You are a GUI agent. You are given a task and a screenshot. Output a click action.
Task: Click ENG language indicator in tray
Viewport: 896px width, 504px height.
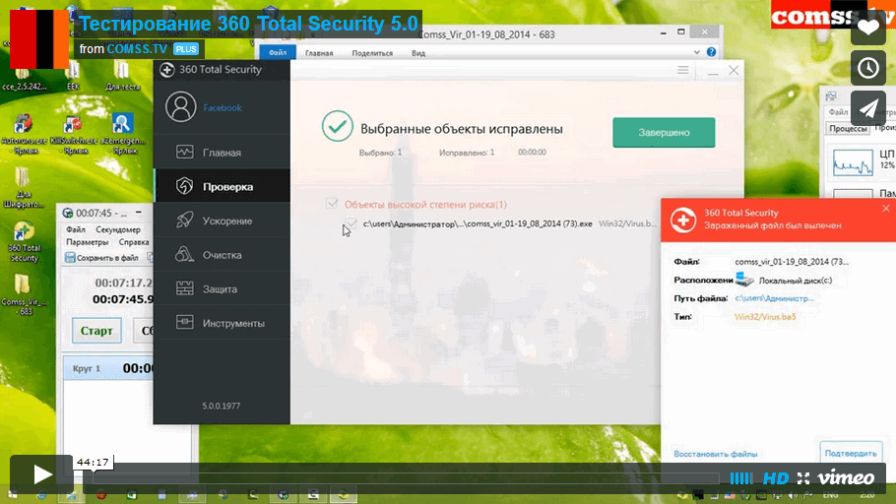click(830, 495)
